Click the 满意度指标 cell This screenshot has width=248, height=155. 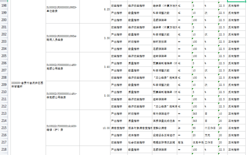(x=119, y=128)
